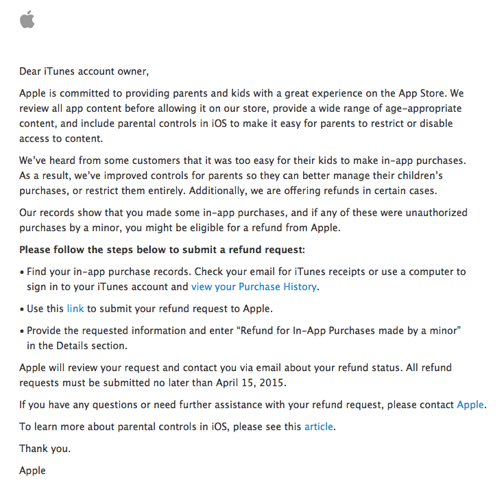This screenshot has height=496, width=504.
Task: Click the bullet before 'Use this link'
Action: (x=22, y=309)
